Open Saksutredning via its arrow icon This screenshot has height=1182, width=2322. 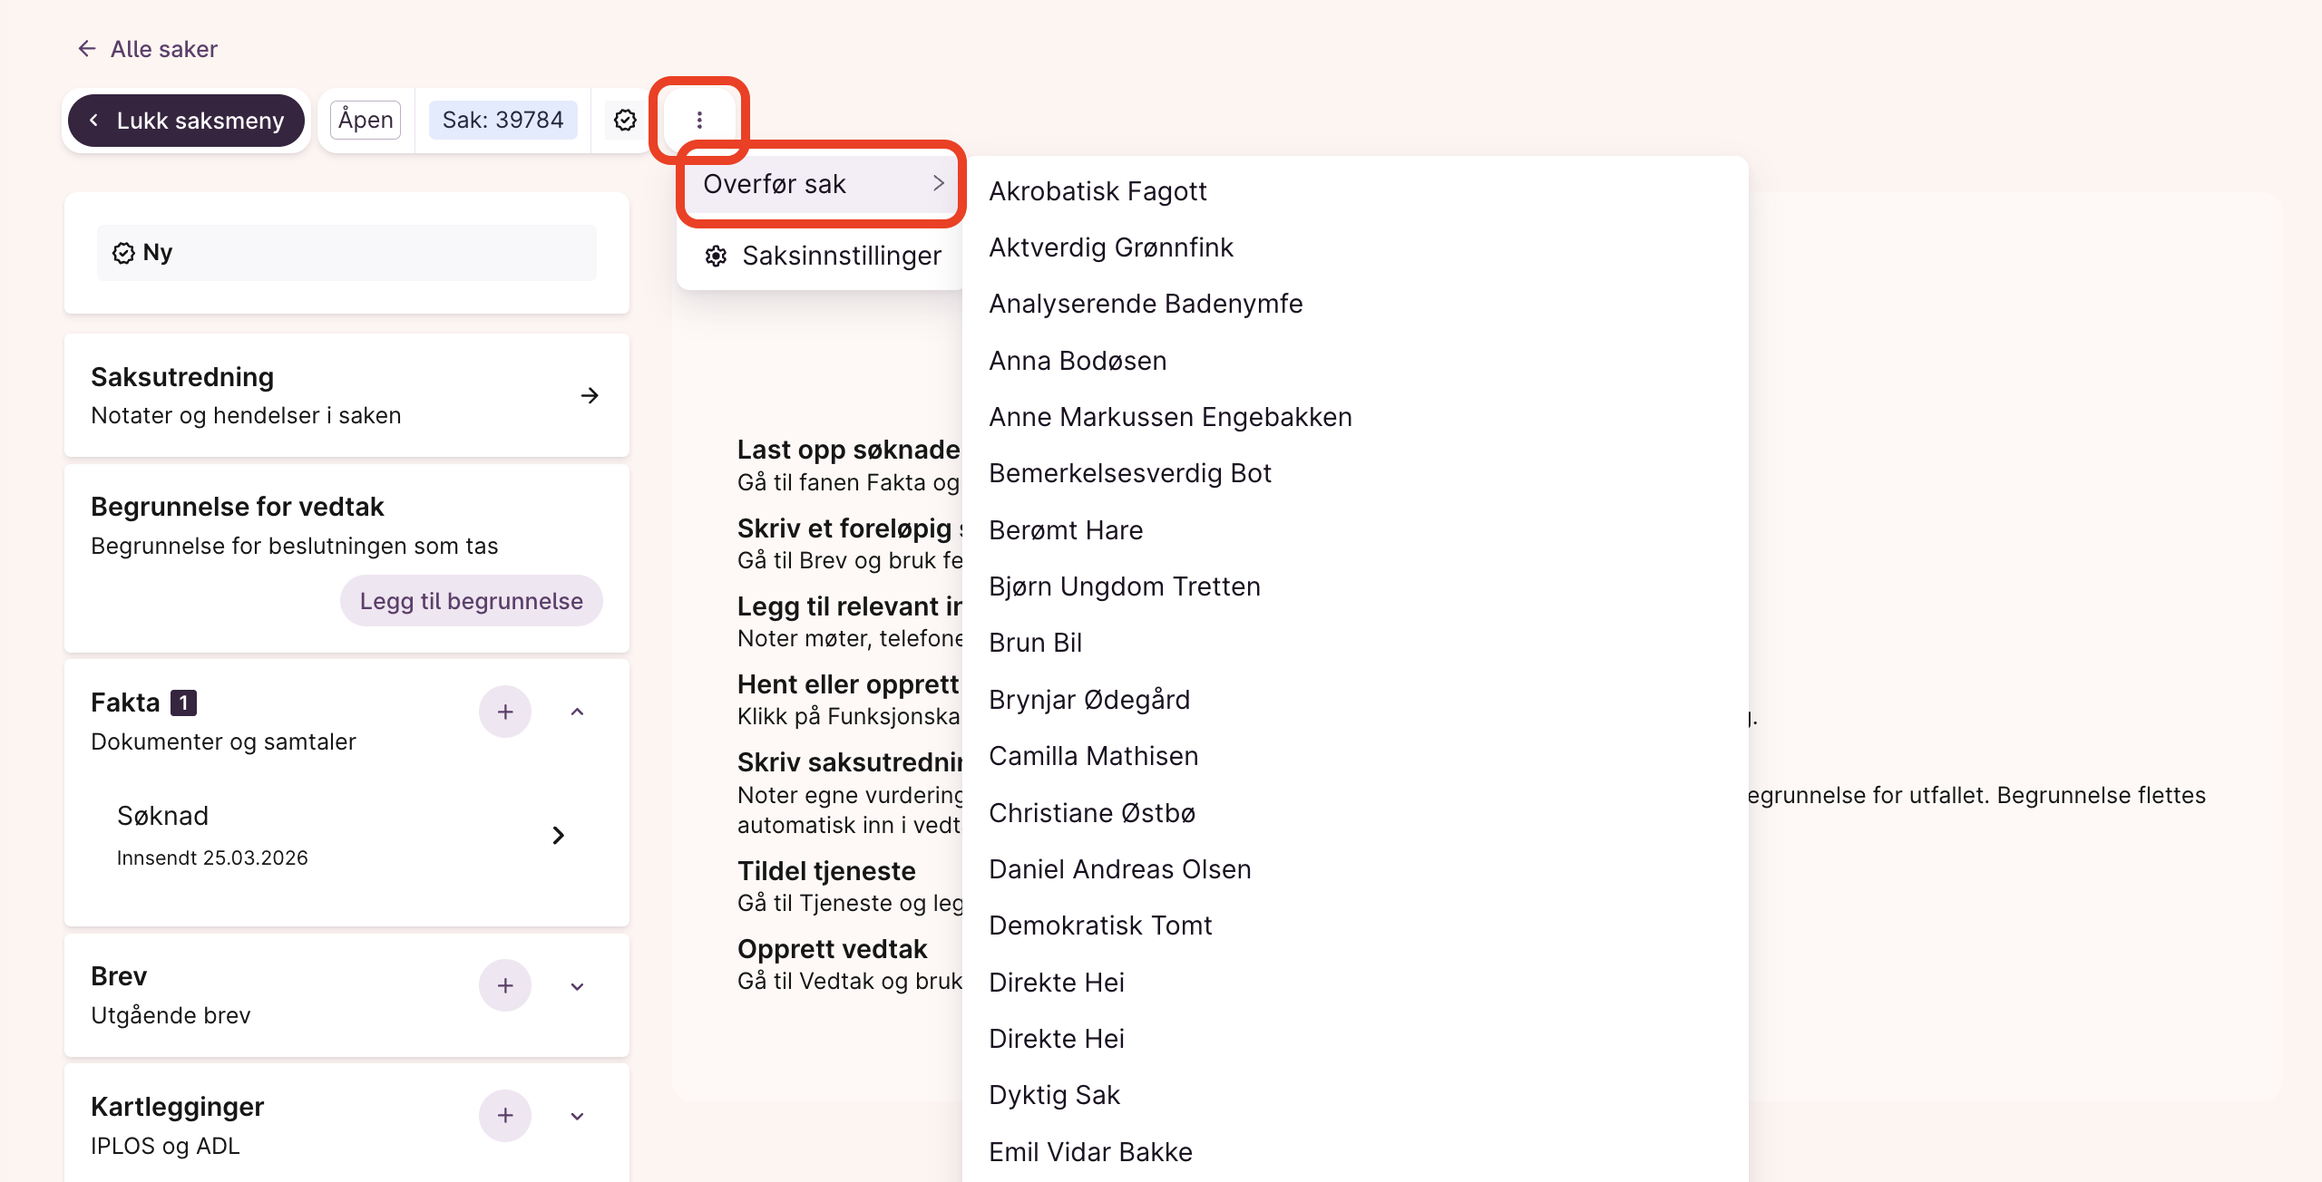tap(590, 395)
